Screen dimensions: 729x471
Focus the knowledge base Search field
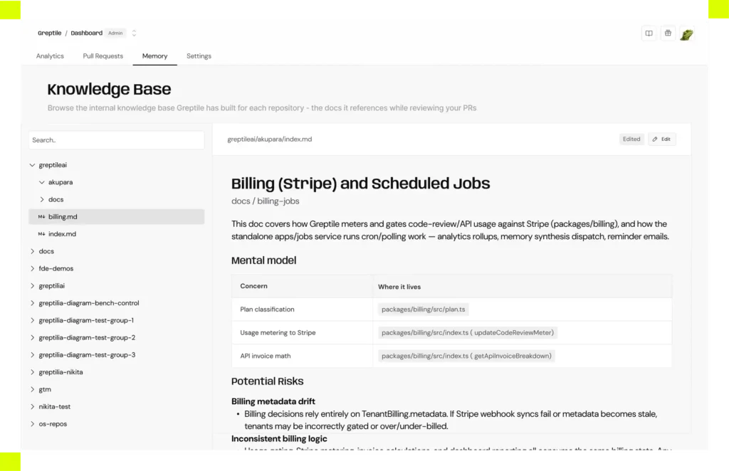(x=116, y=140)
